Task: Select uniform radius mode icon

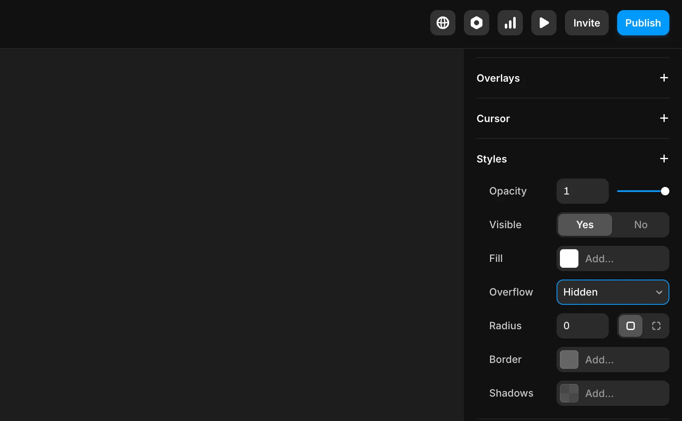Action: [x=631, y=326]
